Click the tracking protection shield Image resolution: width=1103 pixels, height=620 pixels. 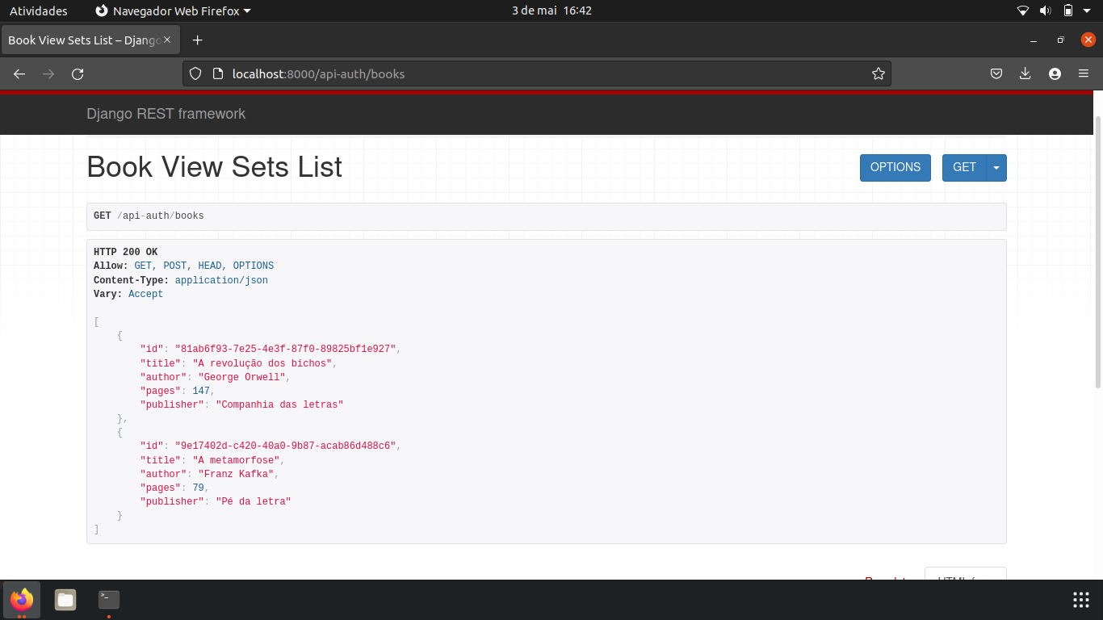point(194,73)
